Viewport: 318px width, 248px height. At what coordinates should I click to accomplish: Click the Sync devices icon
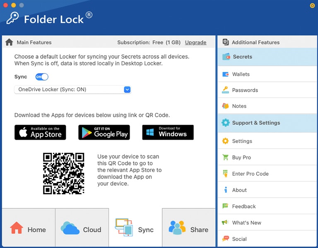tap(124, 227)
